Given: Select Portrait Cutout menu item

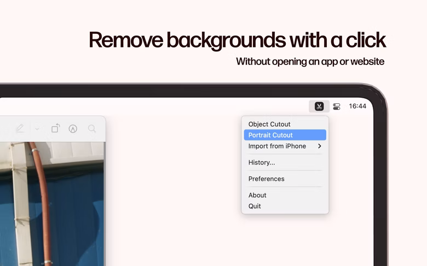Looking at the screenshot, I should click(x=285, y=135).
